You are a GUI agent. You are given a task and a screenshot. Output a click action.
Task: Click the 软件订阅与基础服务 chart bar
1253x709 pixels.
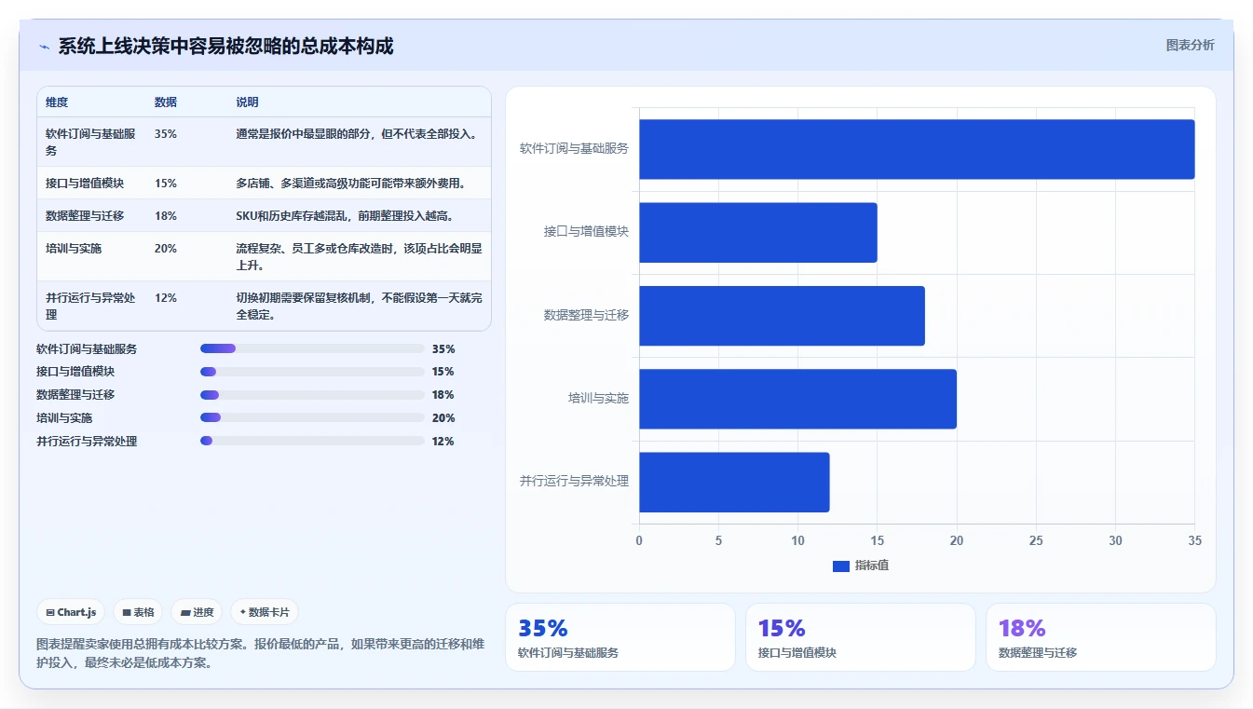(x=917, y=149)
